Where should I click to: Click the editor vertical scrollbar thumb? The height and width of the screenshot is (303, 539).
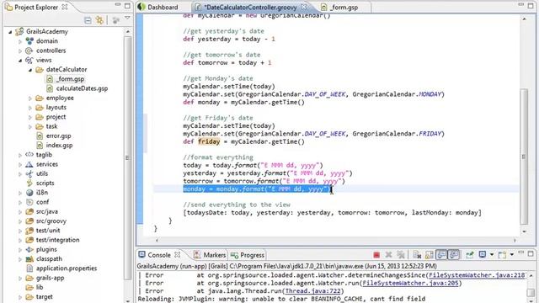pyautogui.click(x=524, y=157)
